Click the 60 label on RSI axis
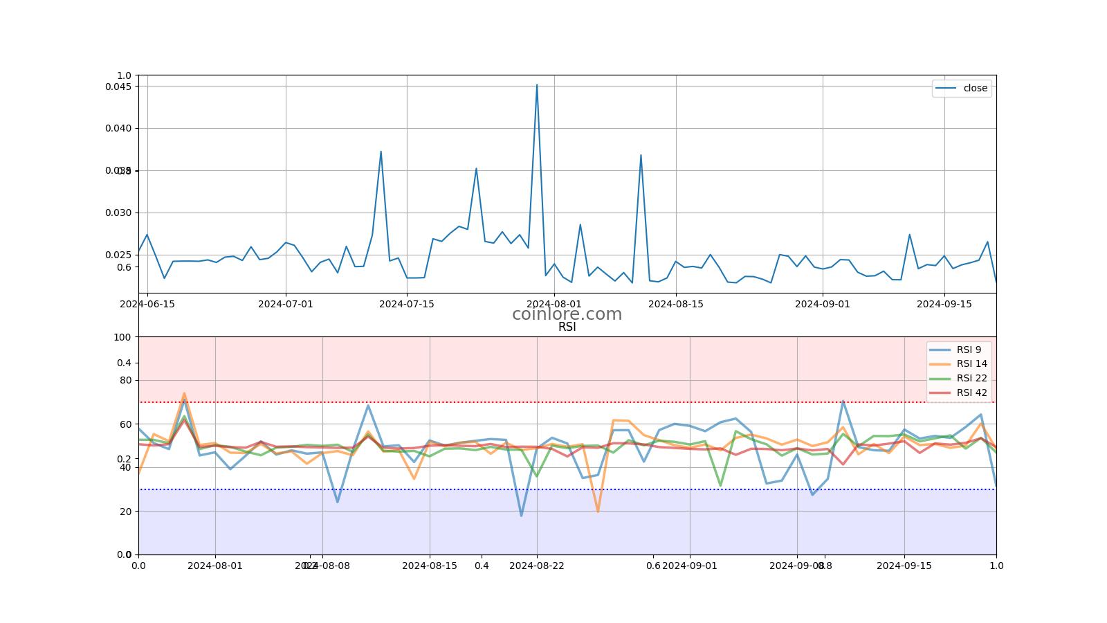The width and height of the screenshot is (1107, 623). point(125,424)
